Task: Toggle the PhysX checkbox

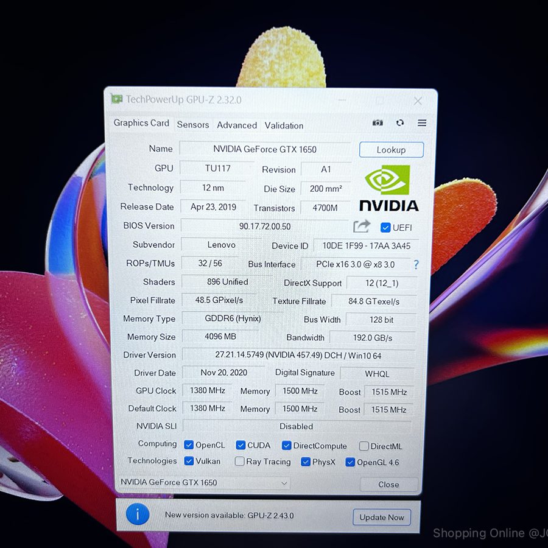Action: click(306, 462)
